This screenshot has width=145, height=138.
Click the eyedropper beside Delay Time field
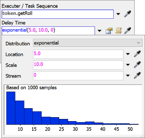[x=128, y=31]
